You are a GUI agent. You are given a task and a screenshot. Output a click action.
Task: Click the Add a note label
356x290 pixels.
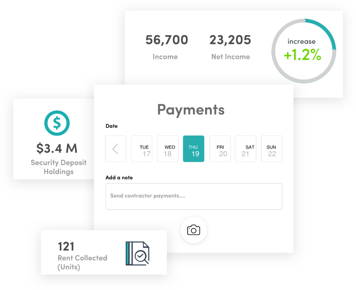coord(119,178)
